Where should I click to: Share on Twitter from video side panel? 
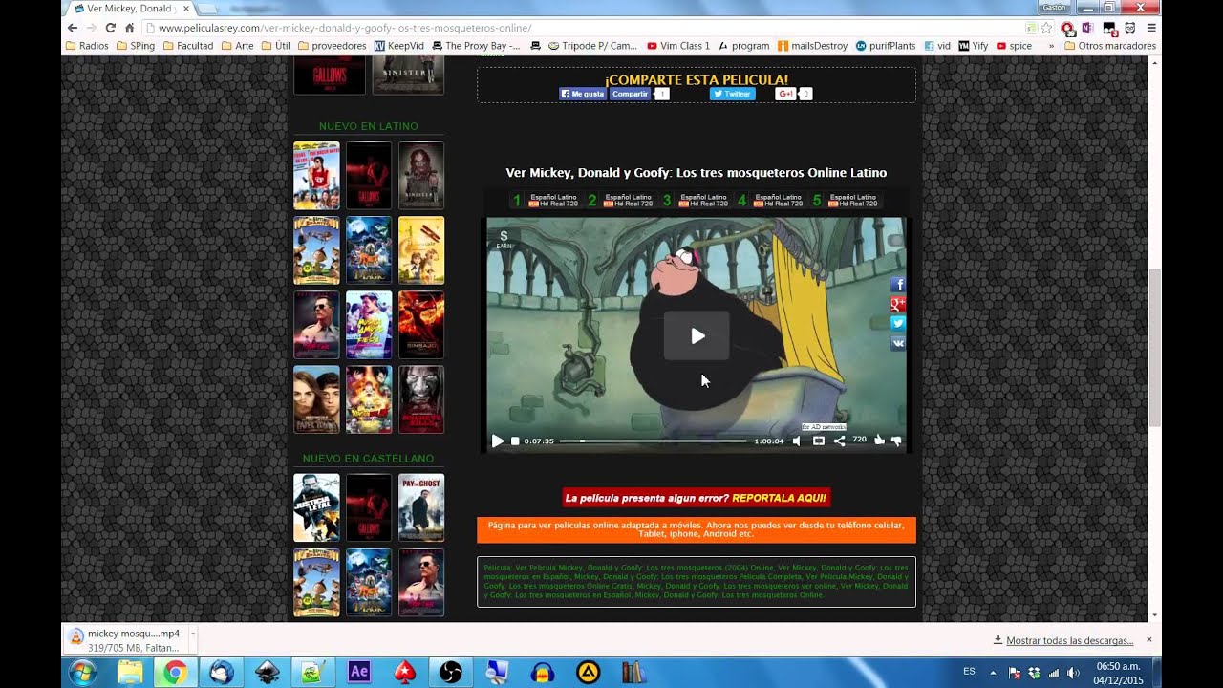[897, 323]
